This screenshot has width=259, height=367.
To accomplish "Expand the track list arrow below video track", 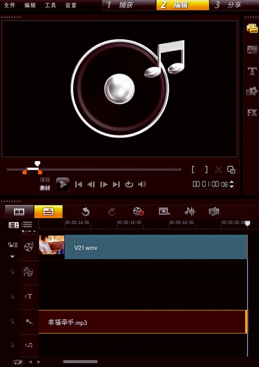I will 12,256.
